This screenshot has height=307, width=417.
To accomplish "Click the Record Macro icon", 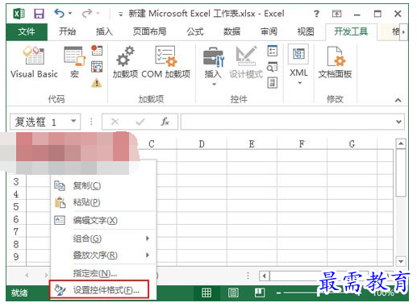I will [97, 50].
